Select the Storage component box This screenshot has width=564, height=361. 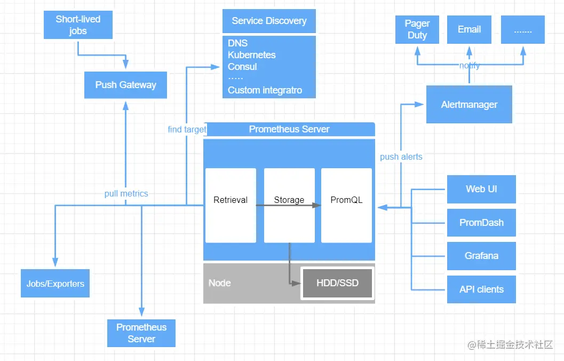point(289,206)
